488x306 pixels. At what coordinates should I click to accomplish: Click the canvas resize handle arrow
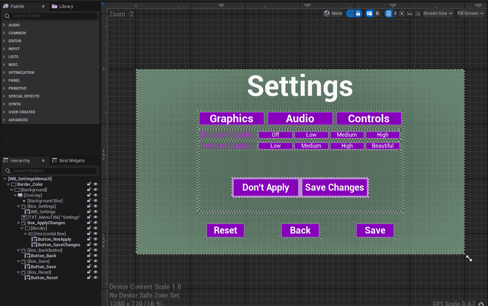[469, 258]
